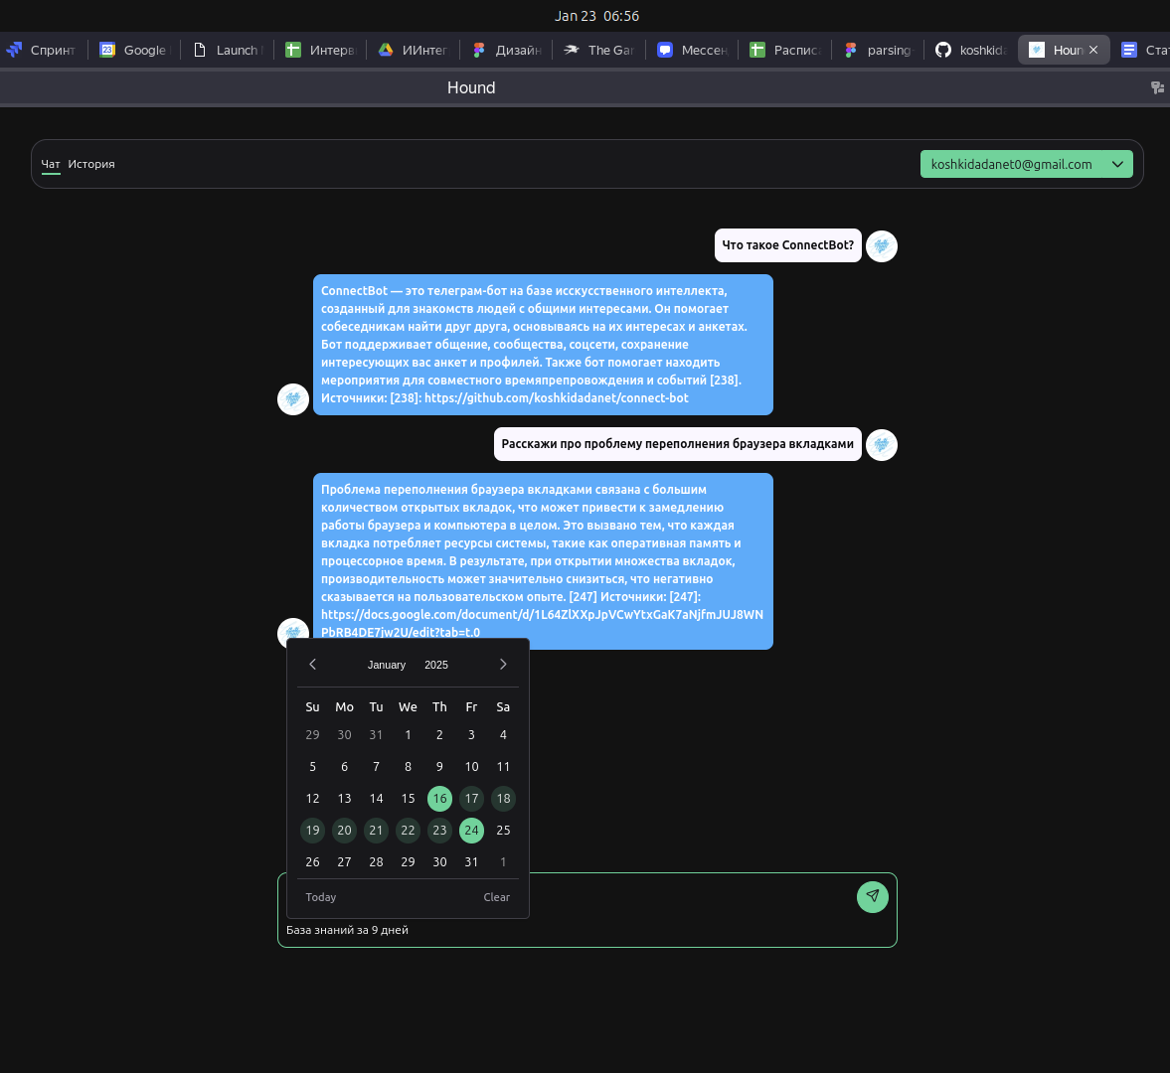Image resolution: width=1170 pixels, height=1073 pixels.
Task: Go to next month in calendar
Action: point(503,665)
